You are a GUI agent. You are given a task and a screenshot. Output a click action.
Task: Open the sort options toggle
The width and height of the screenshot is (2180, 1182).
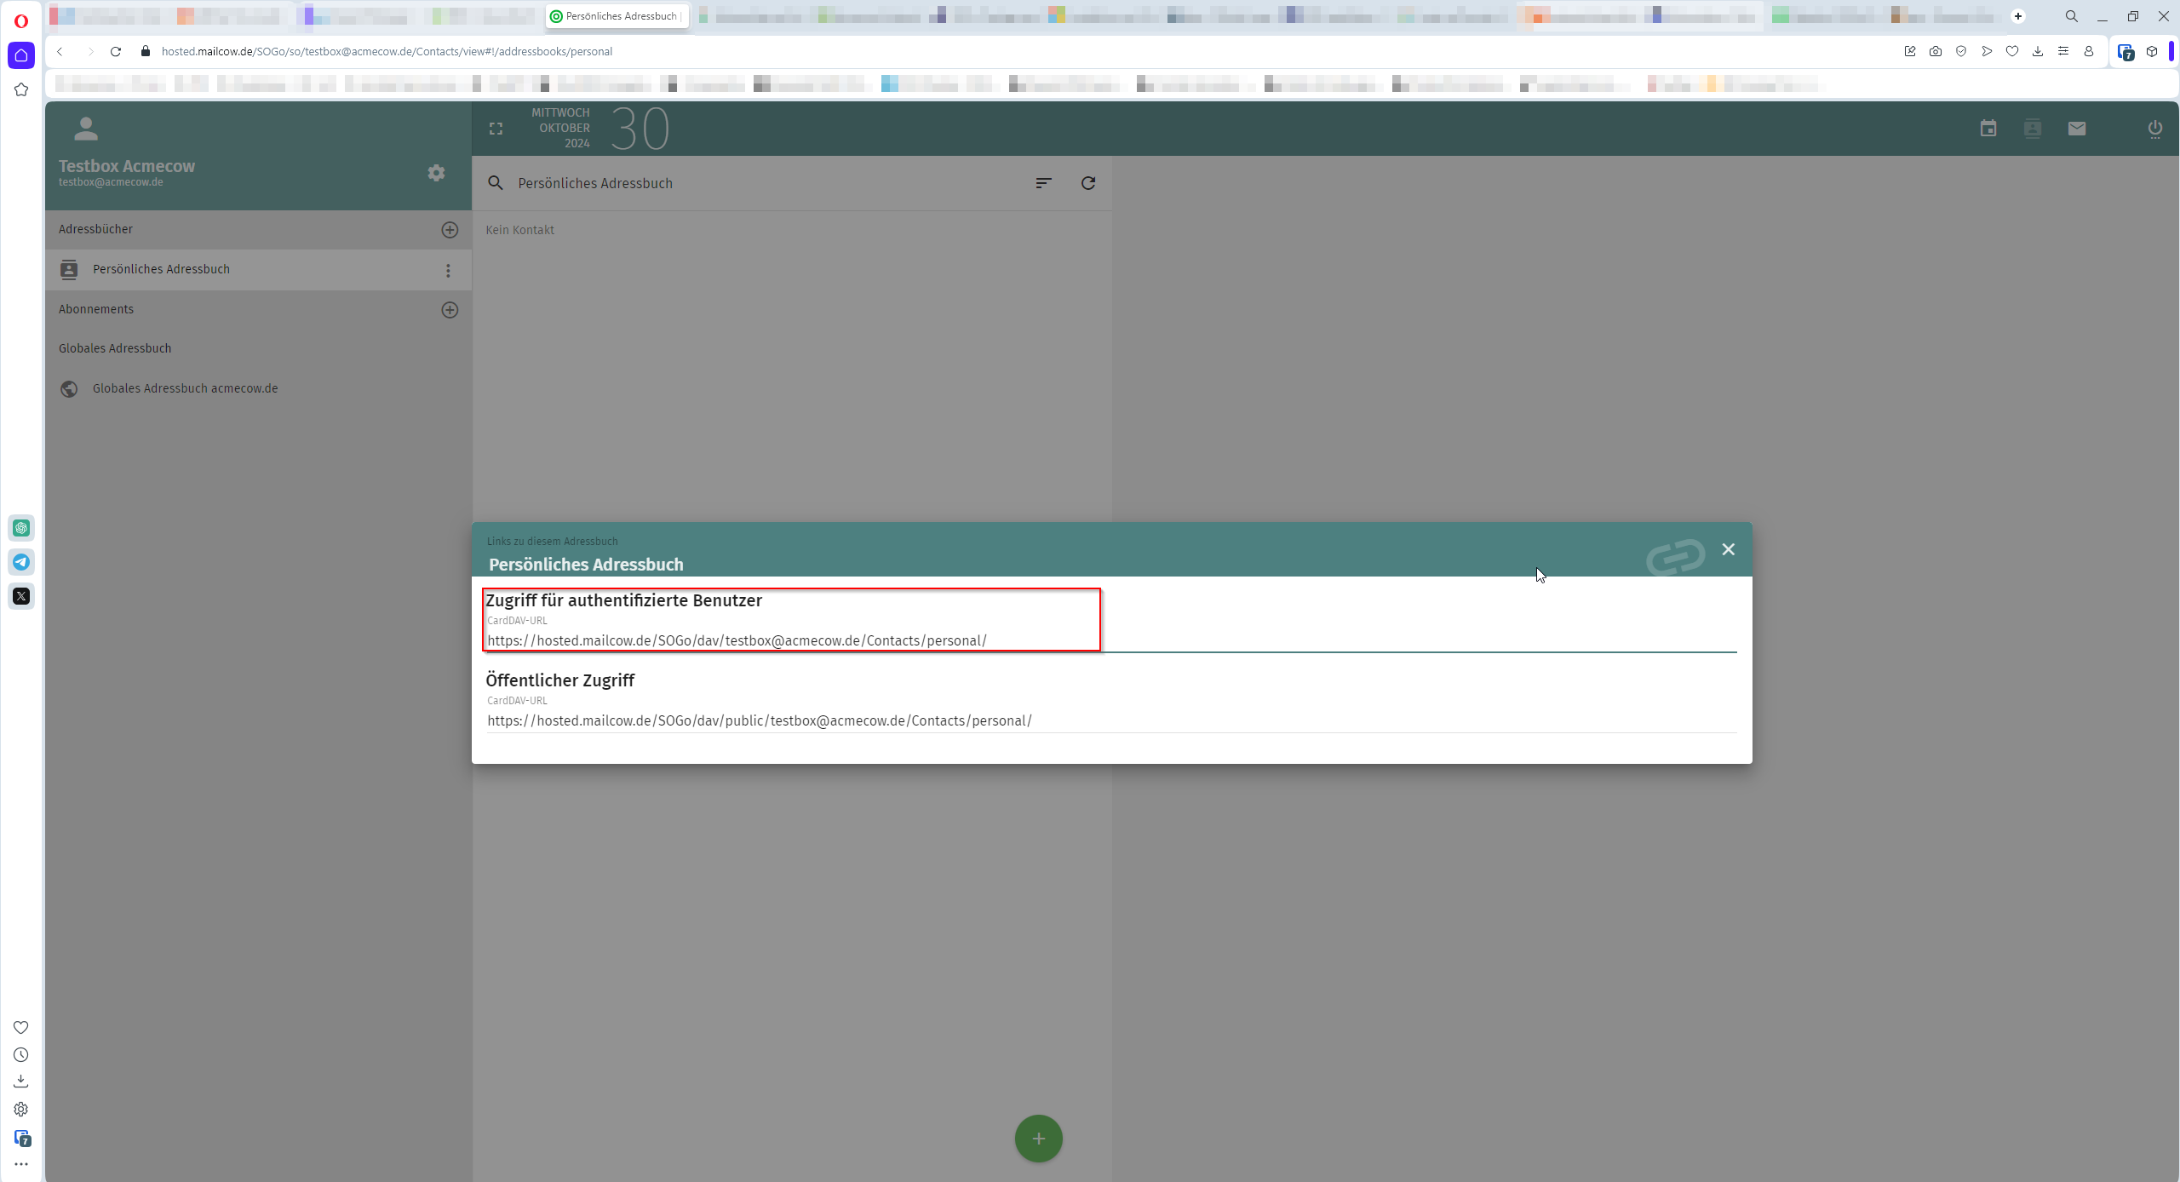(1043, 182)
